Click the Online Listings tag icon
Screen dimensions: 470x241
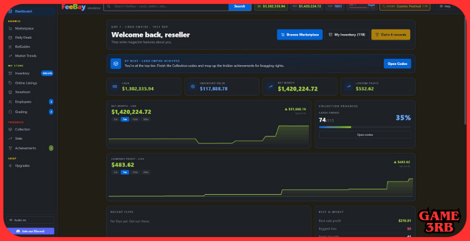(x=10, y=83)
